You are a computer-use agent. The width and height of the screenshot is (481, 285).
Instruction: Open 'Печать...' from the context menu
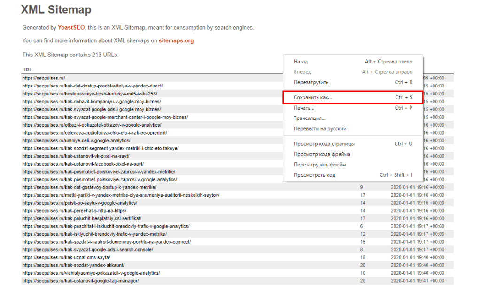pyautogui.click(x=304, y=108)
